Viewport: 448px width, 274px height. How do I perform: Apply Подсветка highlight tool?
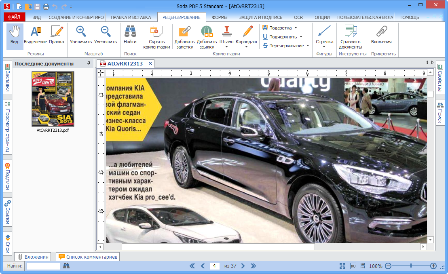tap(277, 28)
